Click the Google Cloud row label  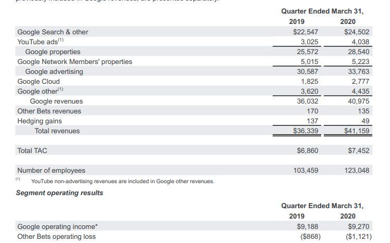coord(39,81)
